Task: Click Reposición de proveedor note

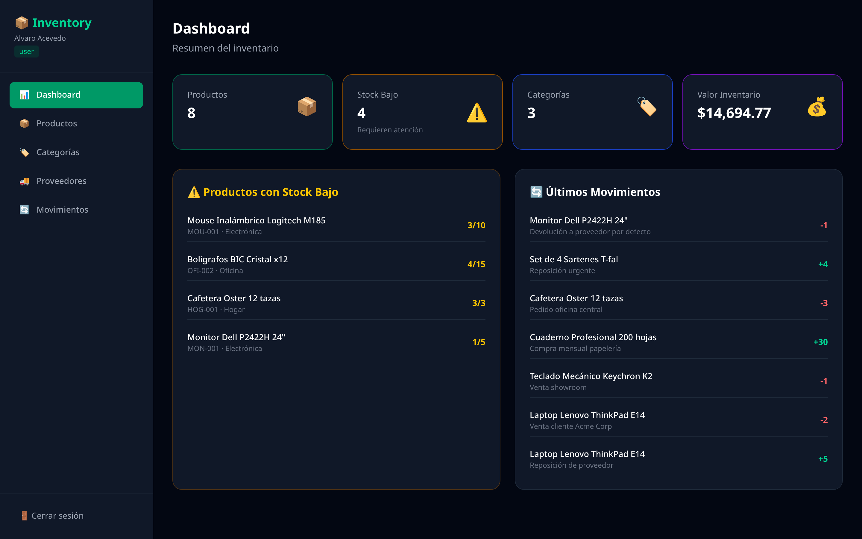Action: point(571,465)
